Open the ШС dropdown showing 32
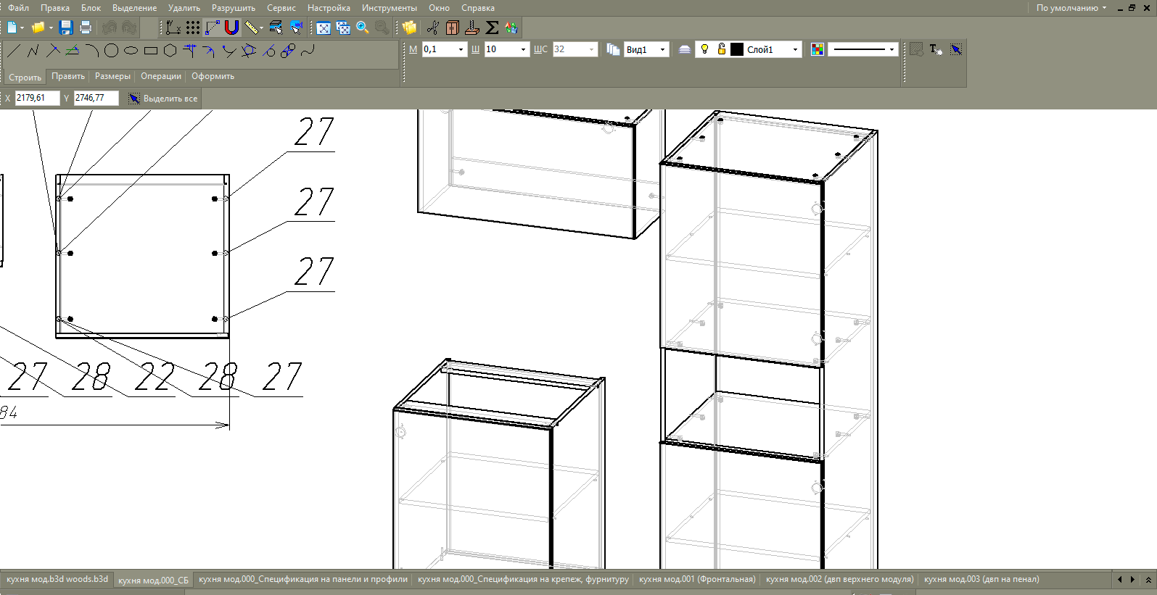 tap(575, 49)
